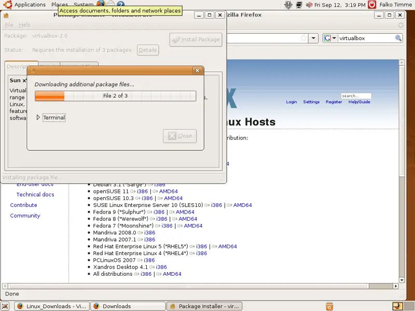Download RHEL5 AMD64 package

pos(227,246)
